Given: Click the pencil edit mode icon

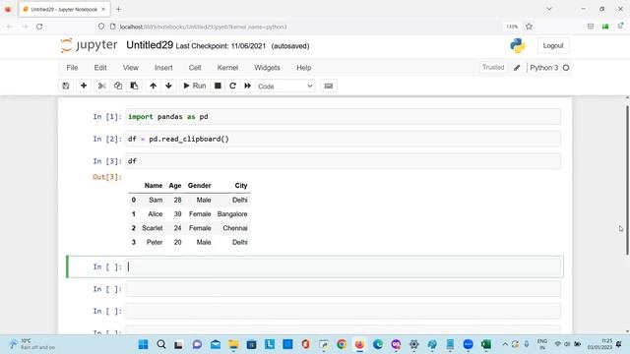Looking at the screenshot, I should (x=517, y=68).
